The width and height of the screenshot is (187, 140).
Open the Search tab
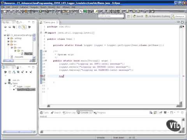pyautogui.click(x=56, y=112)
